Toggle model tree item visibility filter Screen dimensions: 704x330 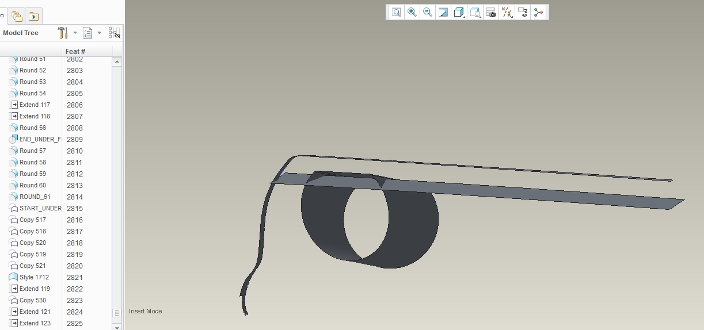[115, 33]
